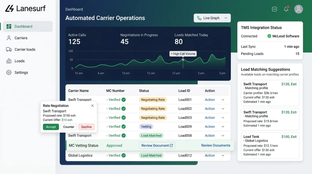Viewport: 312px width, 174px height.
Task: Click verified check icon for Load003
Action: click(124, 117)
